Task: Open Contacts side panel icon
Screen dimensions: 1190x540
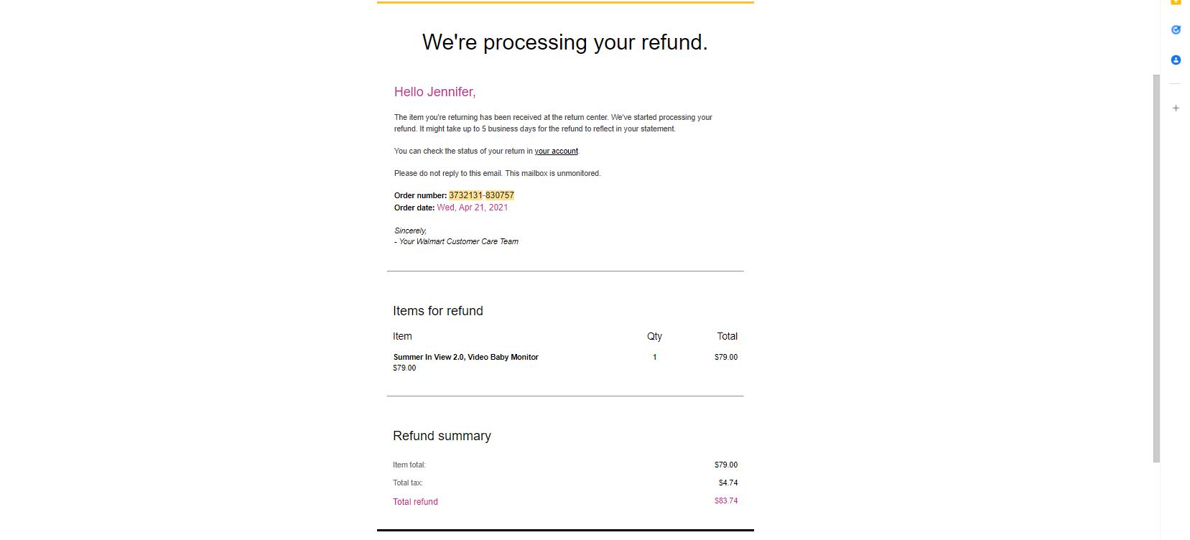Action: (1176, 60)
